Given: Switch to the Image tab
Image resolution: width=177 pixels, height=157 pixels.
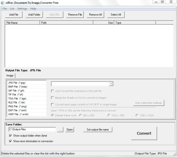Looking at the screenshot, I should click(x=10, y=76).
